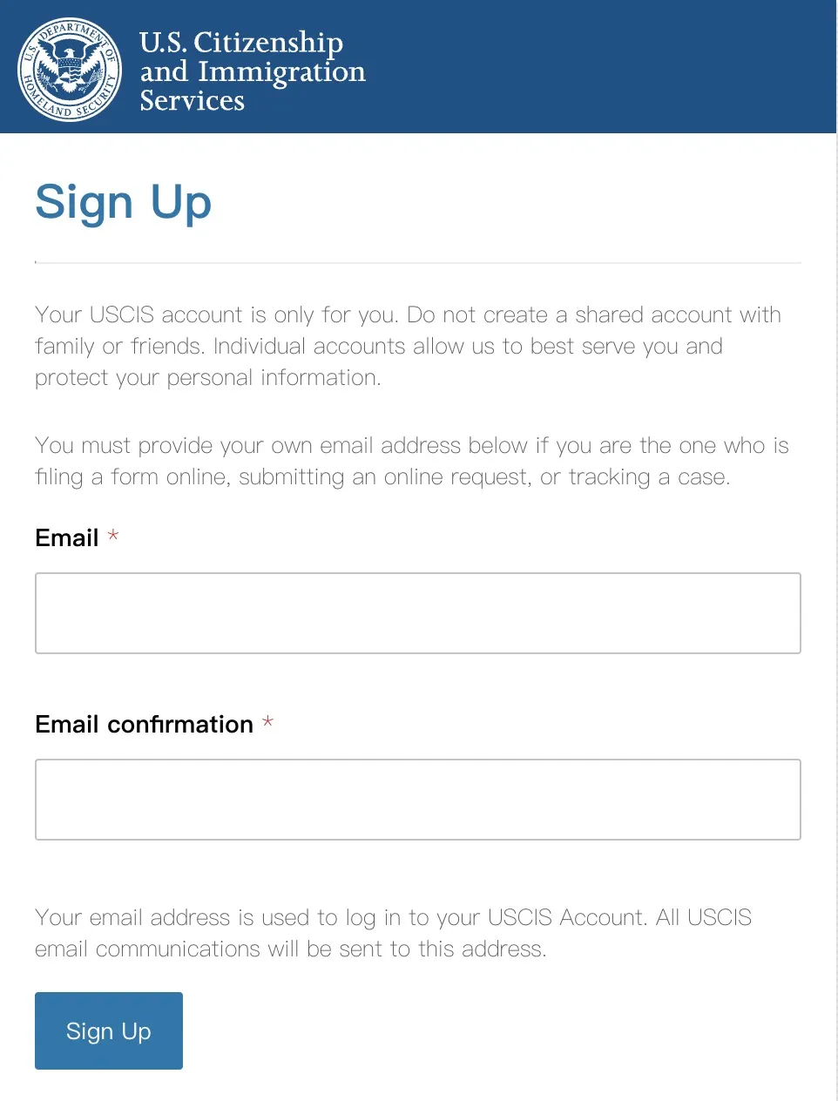Click the divider line below Sign Up heading
838x1101 pixels.
(x=418, y=262)
